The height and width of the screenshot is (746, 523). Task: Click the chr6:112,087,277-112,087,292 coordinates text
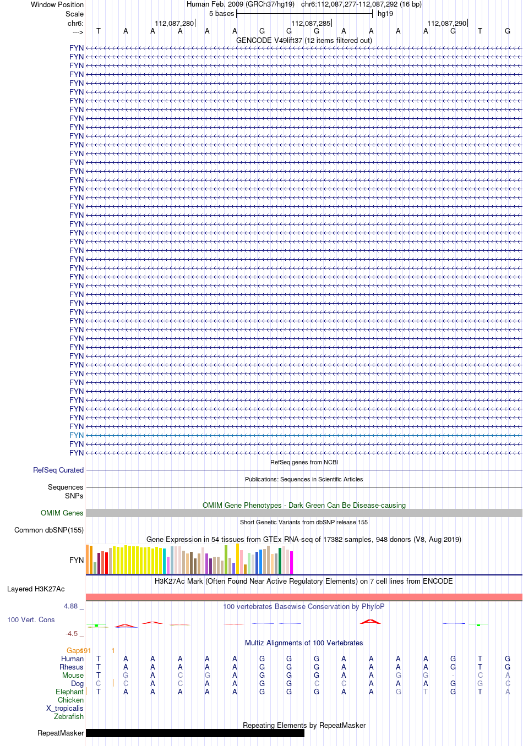point(349,4)
